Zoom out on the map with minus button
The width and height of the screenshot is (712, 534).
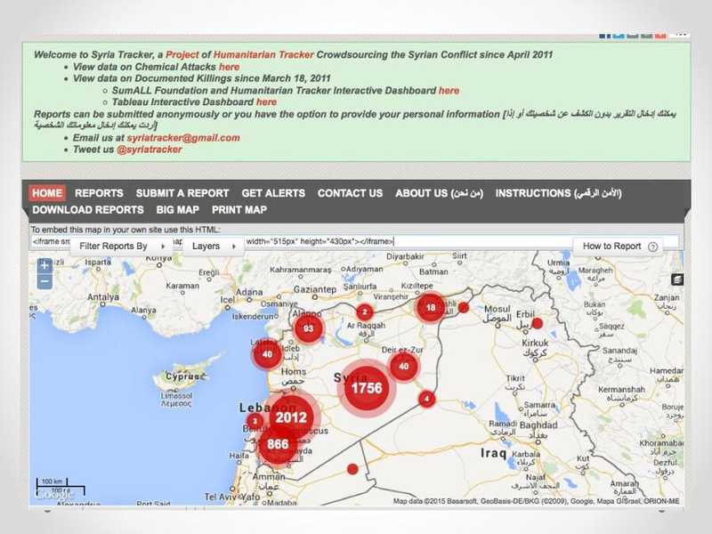click(44, 281)
